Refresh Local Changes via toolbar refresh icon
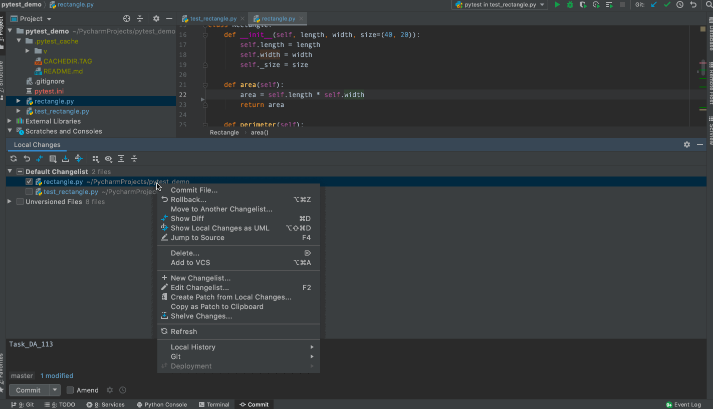This screenshot has width=713, height=409. point(14,158)
